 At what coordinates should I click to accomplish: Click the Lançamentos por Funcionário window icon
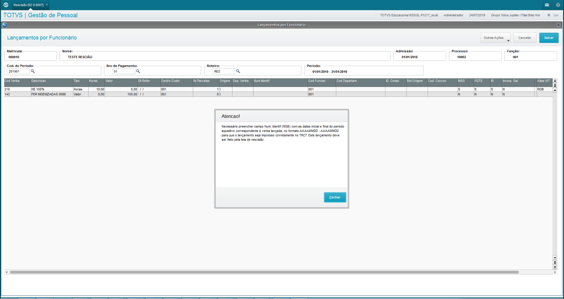point(4,25)
